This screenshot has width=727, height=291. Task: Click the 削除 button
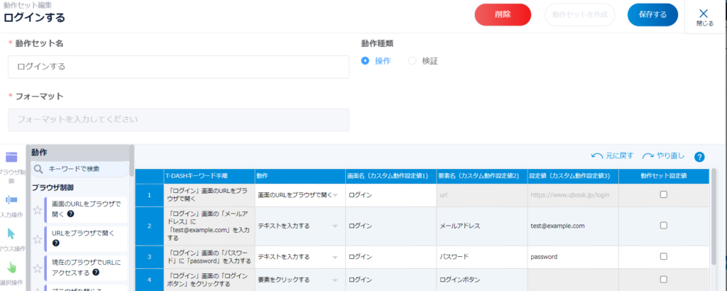[503, 14]
